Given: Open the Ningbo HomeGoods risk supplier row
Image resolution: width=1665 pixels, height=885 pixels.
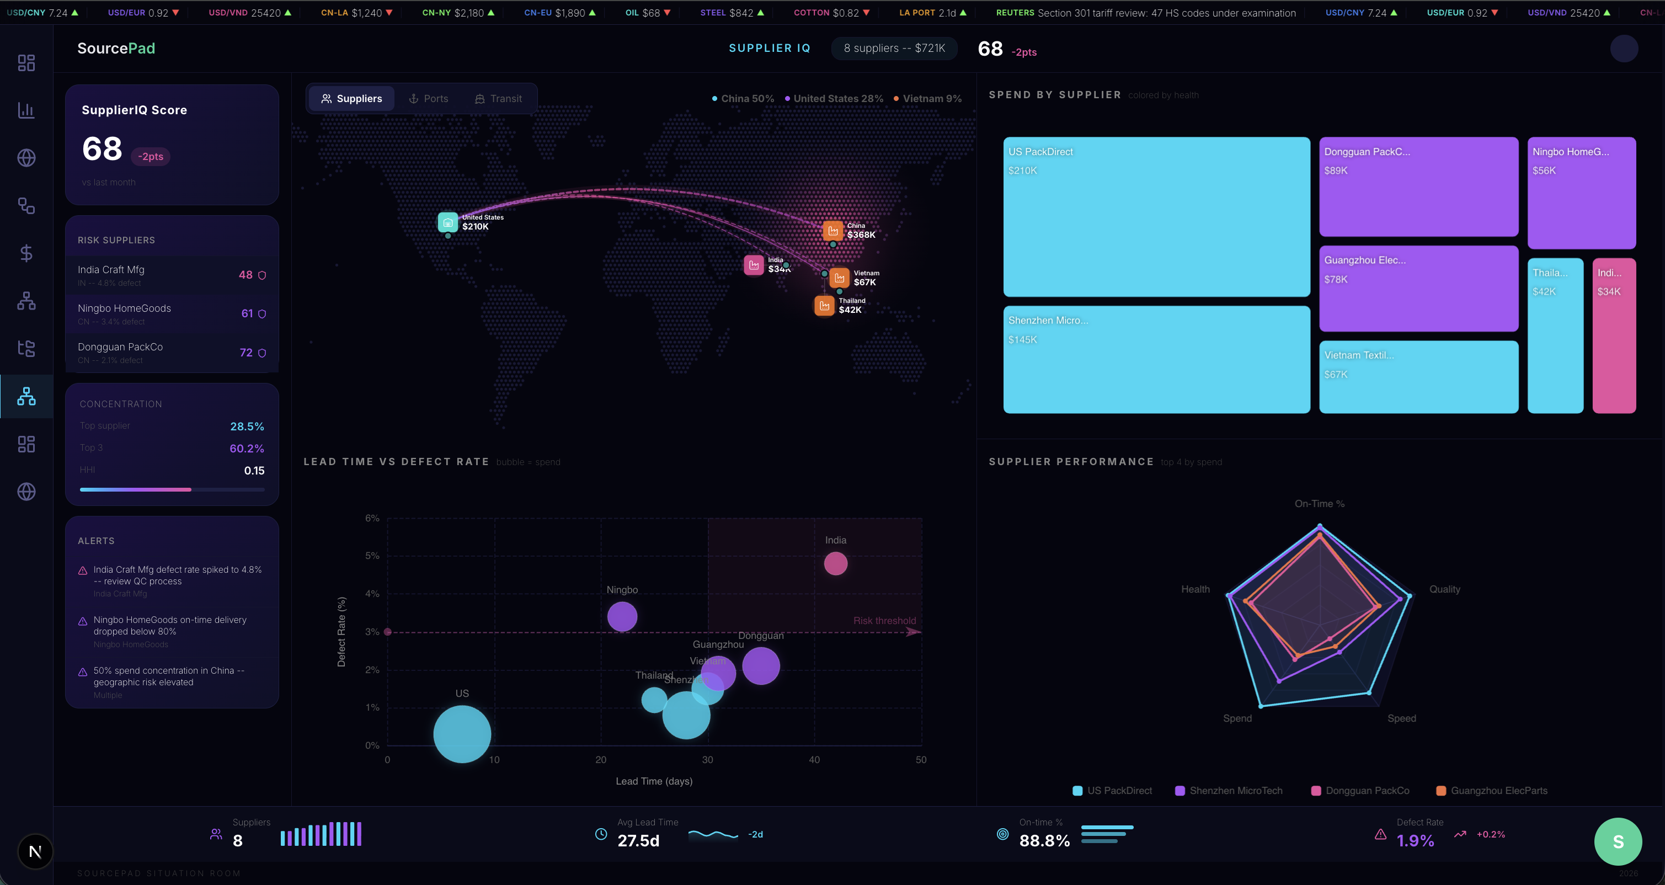Looking at the screenshot, I should [x=171, y=314].
